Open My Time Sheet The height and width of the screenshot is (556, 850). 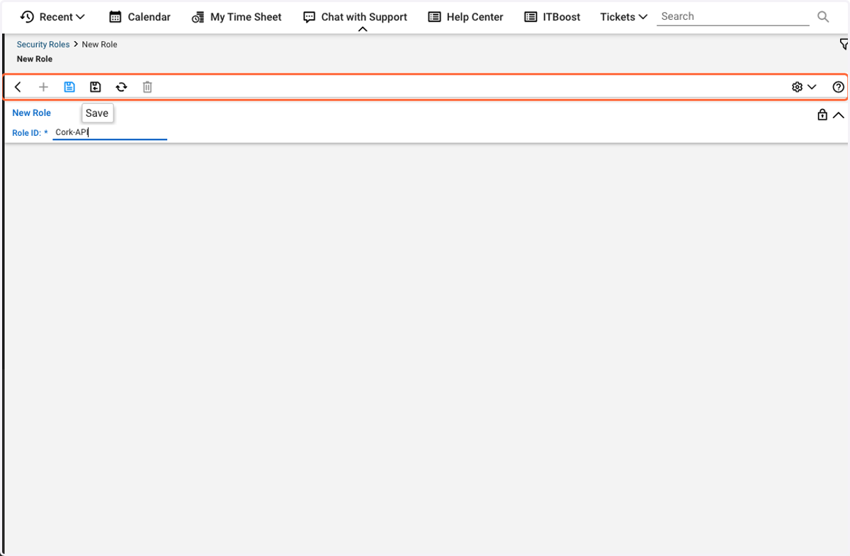[237, 17]
